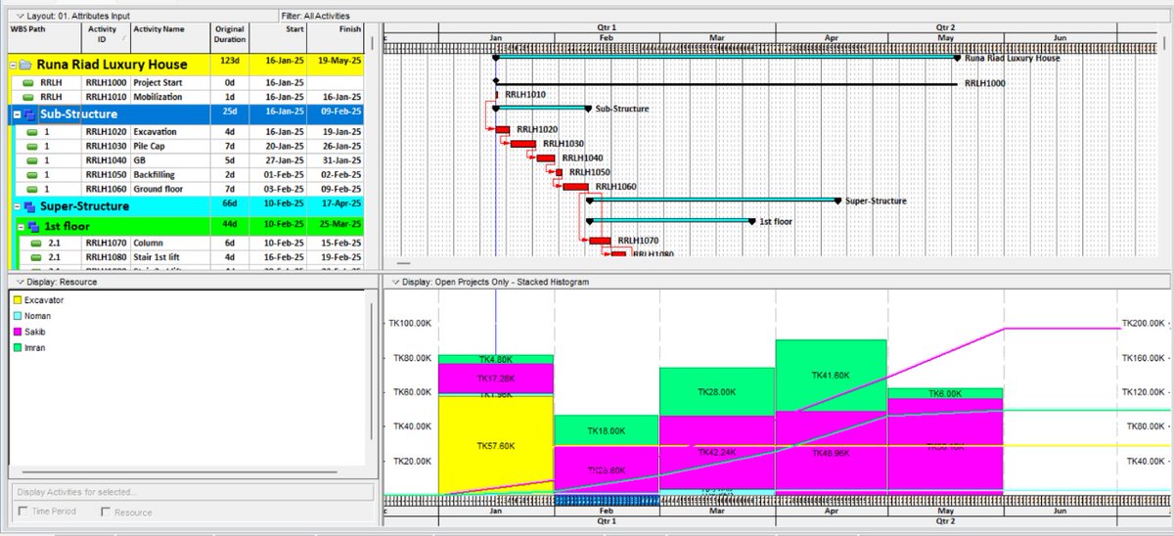The height and width of the screenshot is (536, 1174).
Task: Click the TK41.60K green April histogram bar
Action: point(831,375)
